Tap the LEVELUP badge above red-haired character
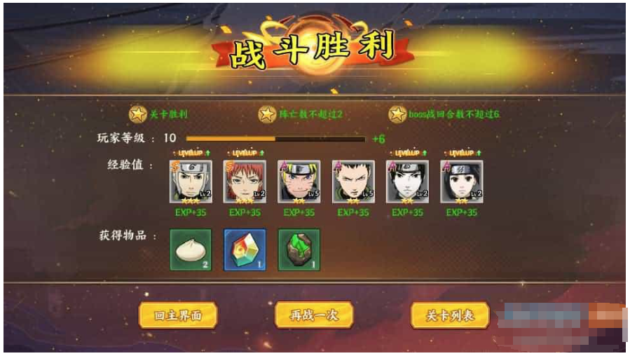Screen dimensions: 630x356 click(x=245, y=153)
